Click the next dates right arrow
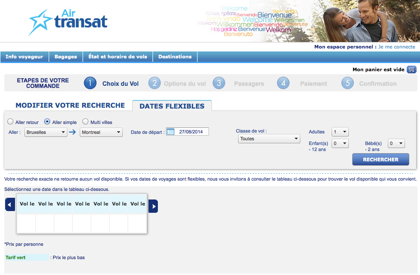 click(x=153, y=206)
